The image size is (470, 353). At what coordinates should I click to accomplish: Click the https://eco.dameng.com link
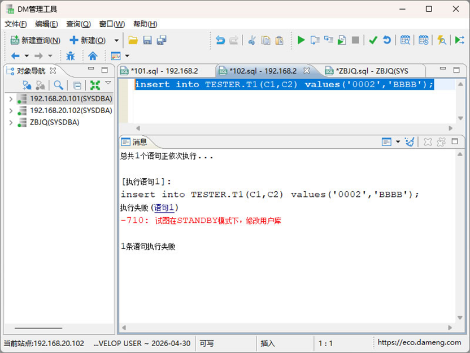(x=419, y=342)
